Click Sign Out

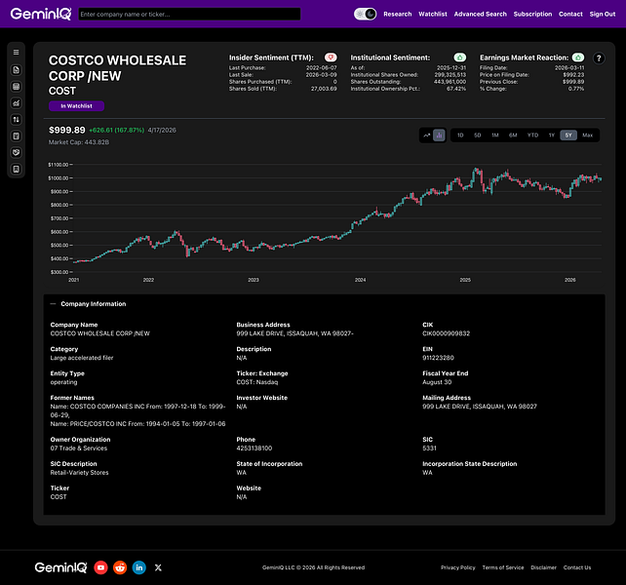(603, 14)
